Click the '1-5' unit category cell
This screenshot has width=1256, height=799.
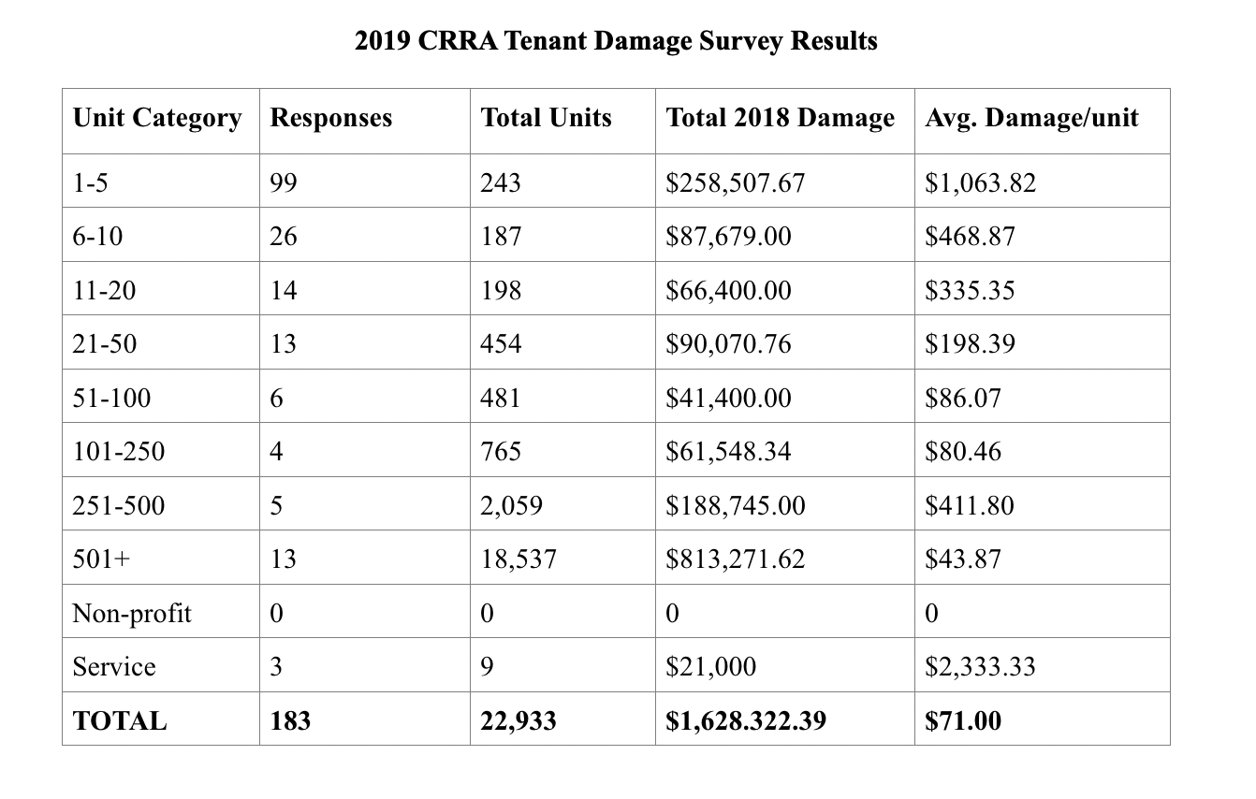(161, 182)
